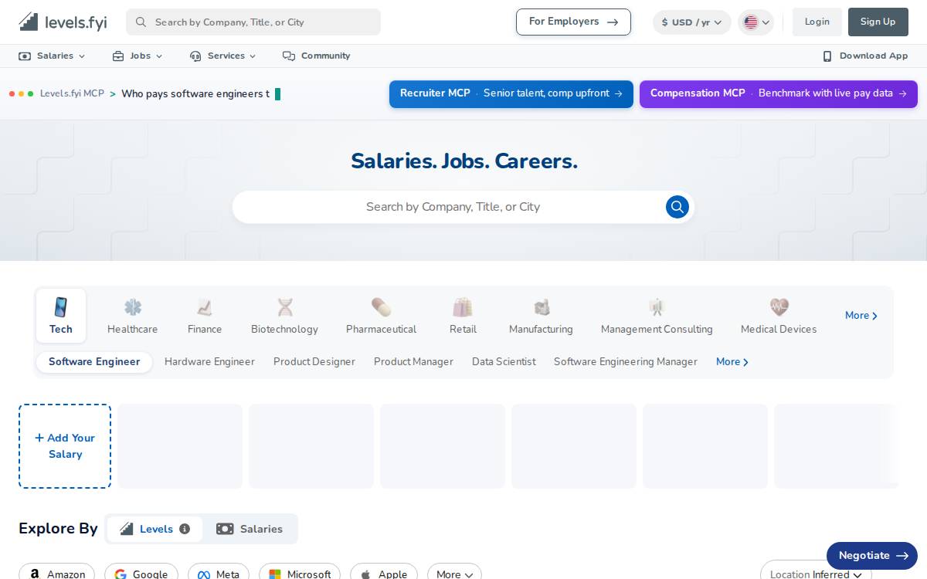This screenshot has width=927, height=579.
Task: Focus the top header search field
Action: (x=253, y=22)
